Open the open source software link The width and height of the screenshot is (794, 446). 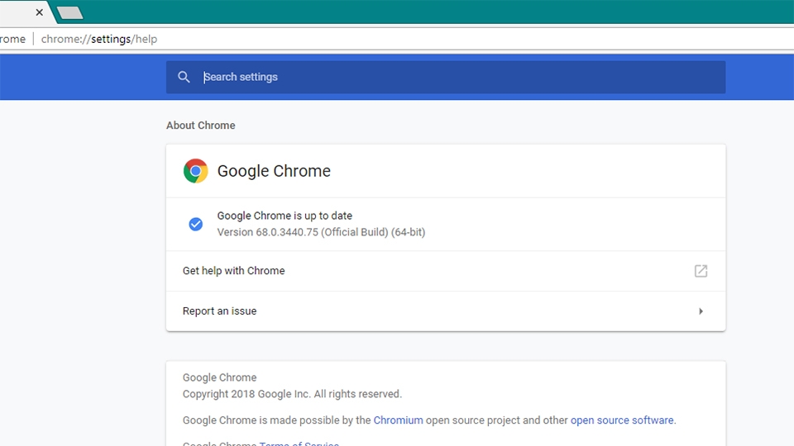click(x=622, y=420)
